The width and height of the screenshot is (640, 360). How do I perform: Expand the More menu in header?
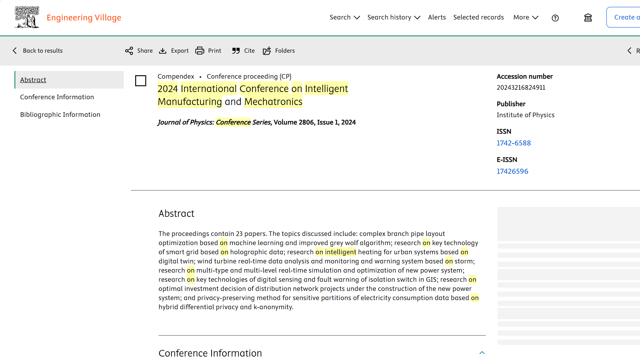coord(525,18)
